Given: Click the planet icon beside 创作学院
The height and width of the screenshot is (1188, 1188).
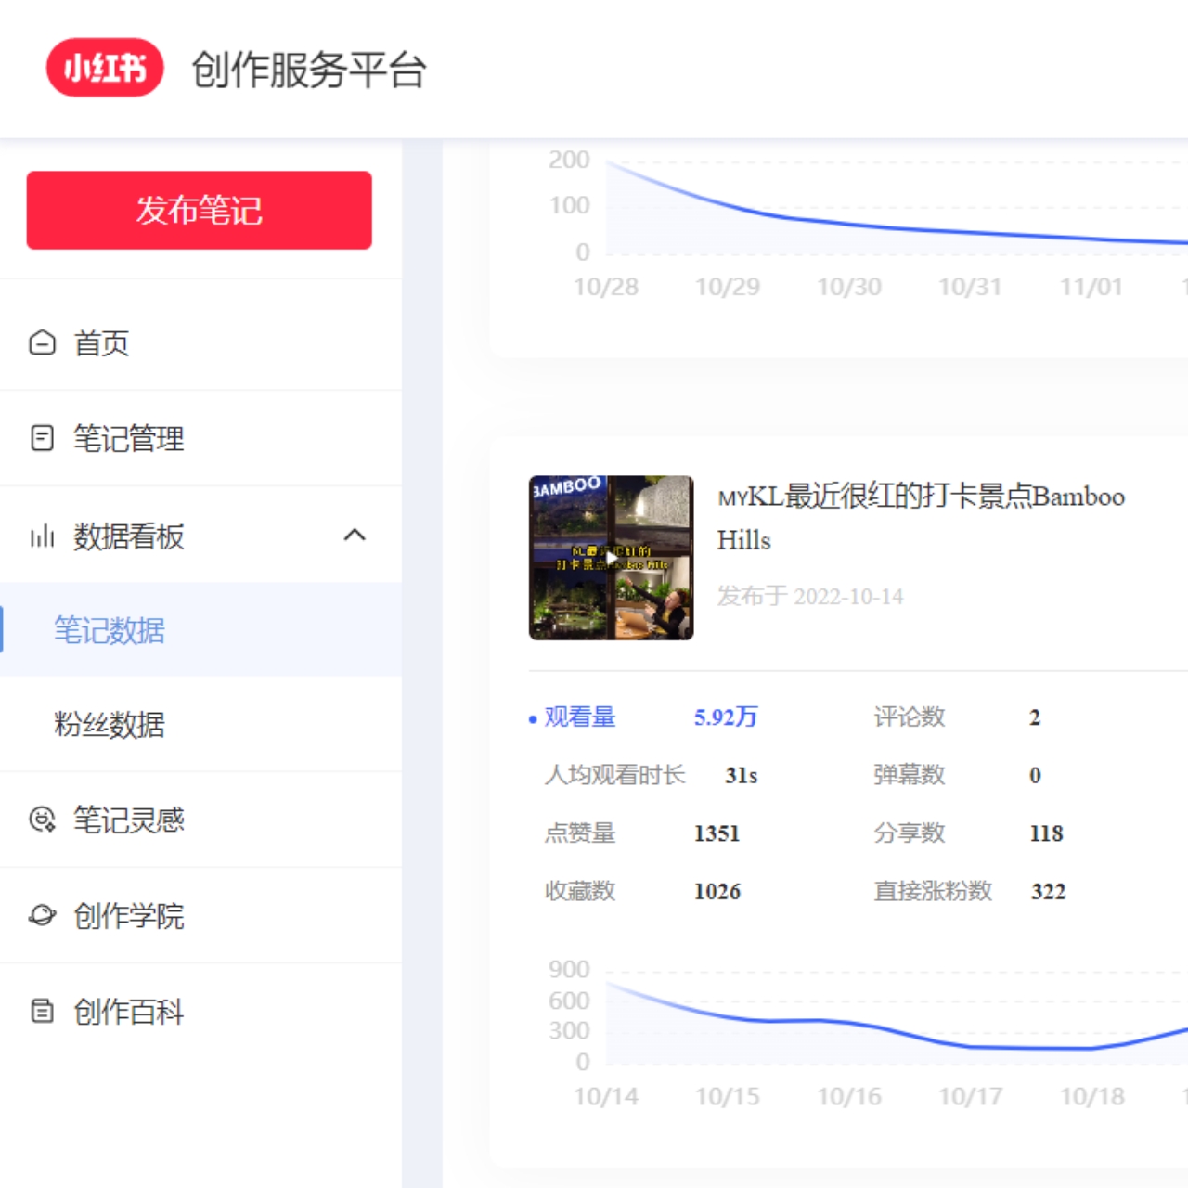Looking at the screenshot, I should click(x=43, y=916).
